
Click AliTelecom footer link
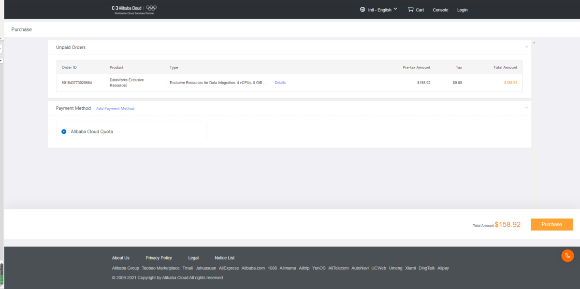pos(338,268)
